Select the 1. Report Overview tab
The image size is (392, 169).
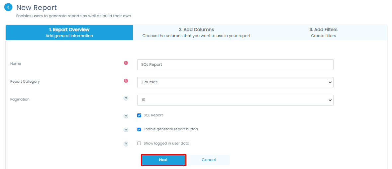click(69, 32)
